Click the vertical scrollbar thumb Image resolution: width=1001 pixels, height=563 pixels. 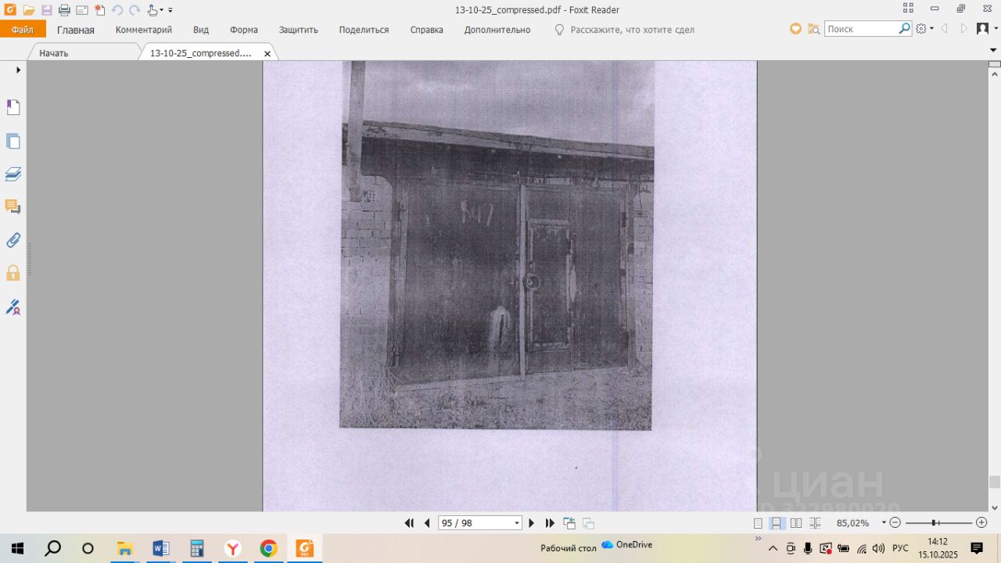[x=995, y=482]
